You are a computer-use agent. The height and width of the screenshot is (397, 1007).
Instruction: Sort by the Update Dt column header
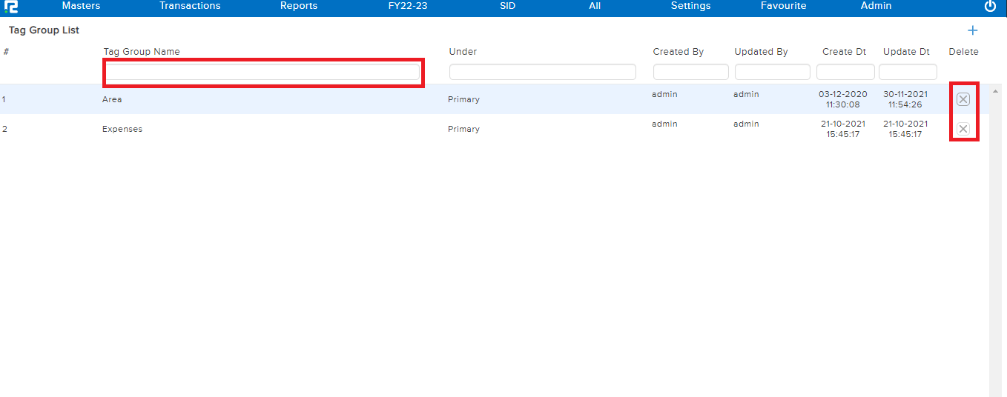pos(906,52)
